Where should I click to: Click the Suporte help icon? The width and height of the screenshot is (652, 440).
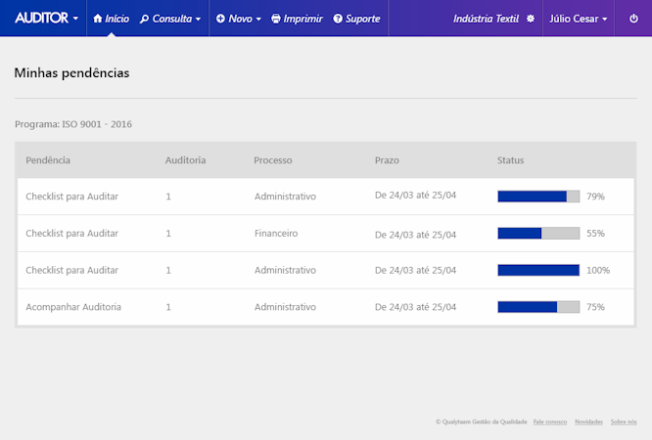(x=338, y=19)
